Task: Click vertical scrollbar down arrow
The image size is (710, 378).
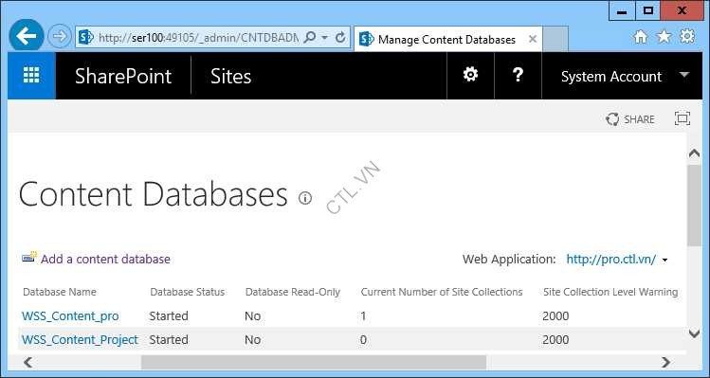Action: tap(694, 334)
